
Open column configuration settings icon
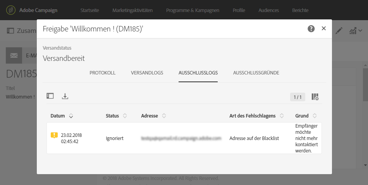[x=315, y=97]
